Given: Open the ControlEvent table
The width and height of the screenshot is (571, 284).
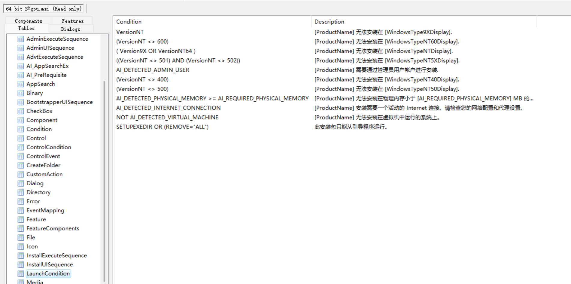Looking at the screenshot, I should pyautogui.click(x=43, y=156).
